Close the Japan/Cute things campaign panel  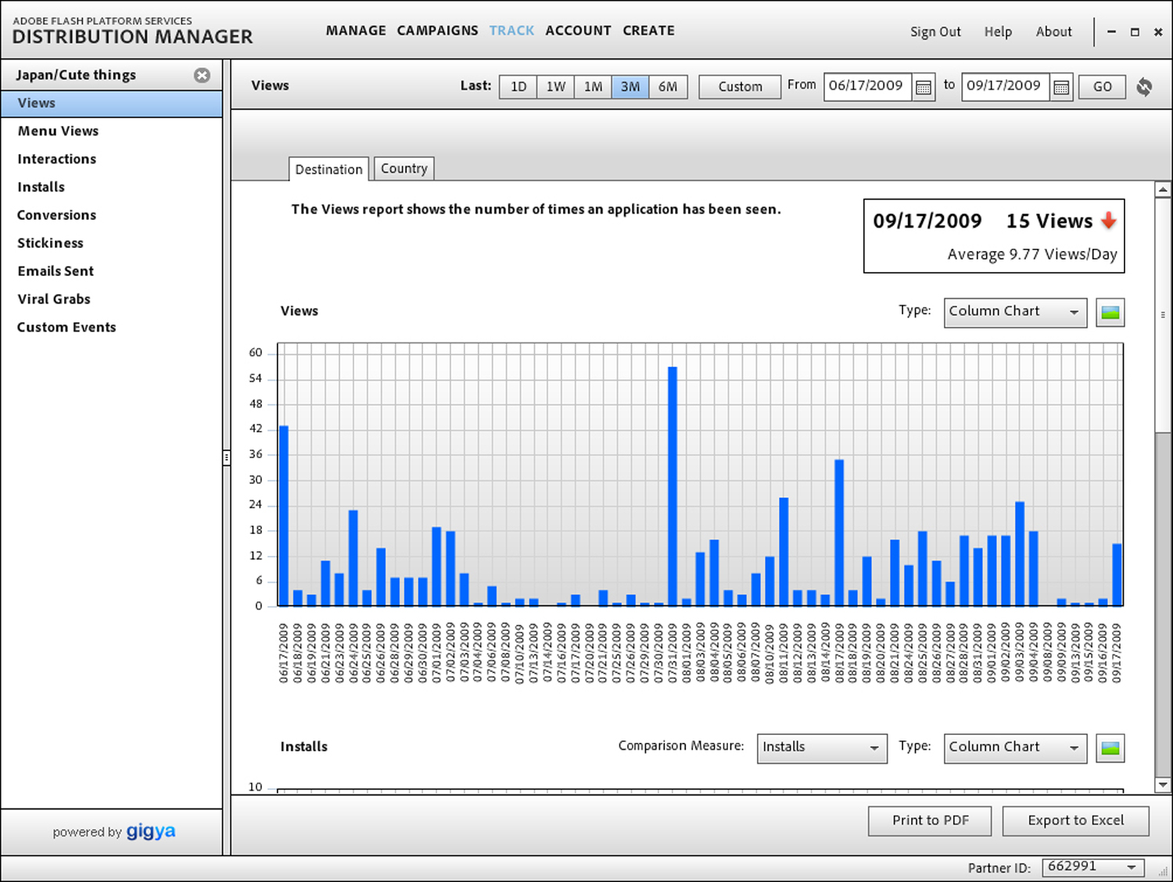(x=202, y=75)
